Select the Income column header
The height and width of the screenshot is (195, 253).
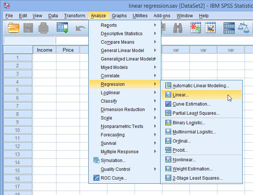coord(45,50)
